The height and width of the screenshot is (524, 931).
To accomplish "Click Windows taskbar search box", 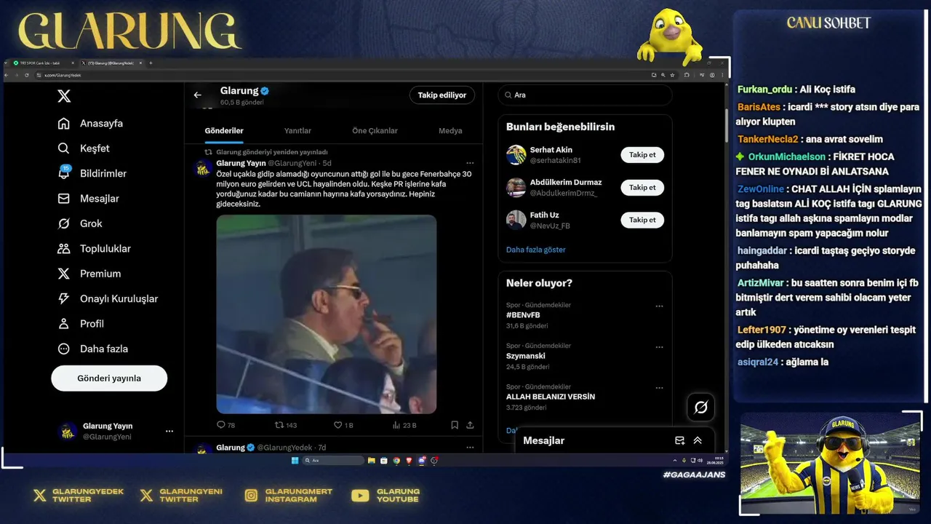I will pos(333,461).
